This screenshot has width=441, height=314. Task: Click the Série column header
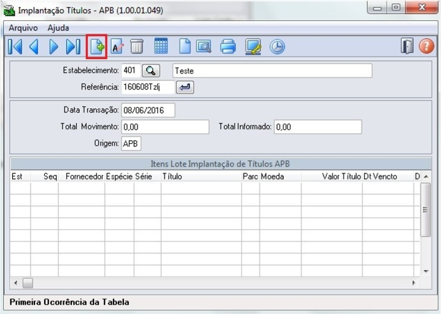pos(147,177)
